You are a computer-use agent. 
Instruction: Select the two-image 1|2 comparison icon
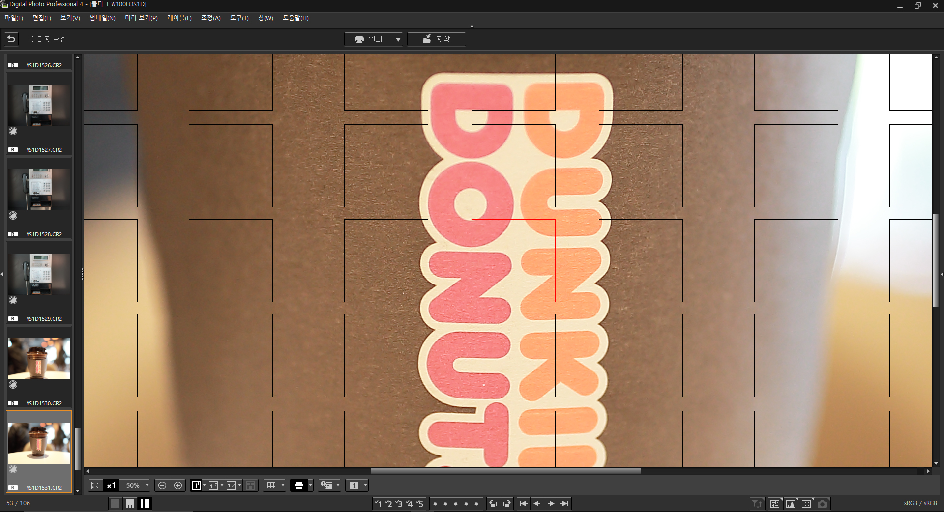[x=231, y=485]
